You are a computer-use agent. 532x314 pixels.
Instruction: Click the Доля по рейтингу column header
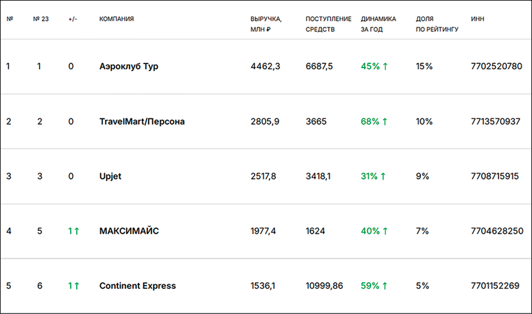(437, 24)
